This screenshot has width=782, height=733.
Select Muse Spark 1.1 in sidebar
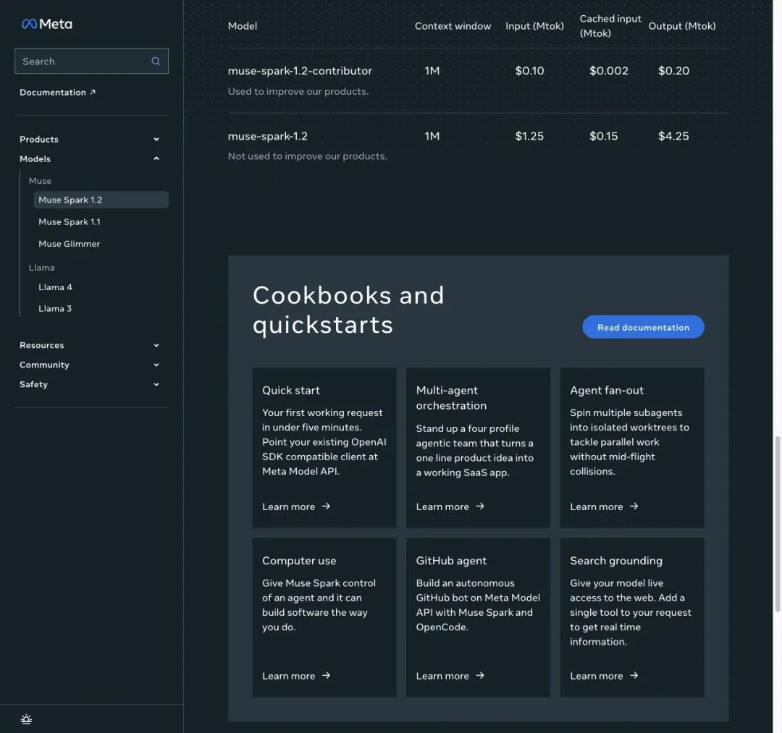click(x=70, y=221)
